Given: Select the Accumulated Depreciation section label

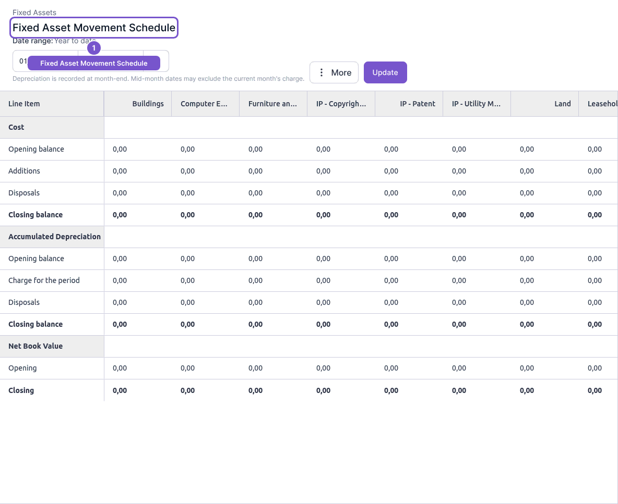Looking at the screenshot, I should 54,237.
